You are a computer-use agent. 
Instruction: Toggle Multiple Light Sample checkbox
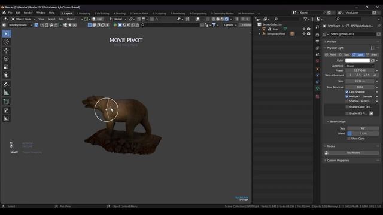pyautogui.click(x=347, y=97)
